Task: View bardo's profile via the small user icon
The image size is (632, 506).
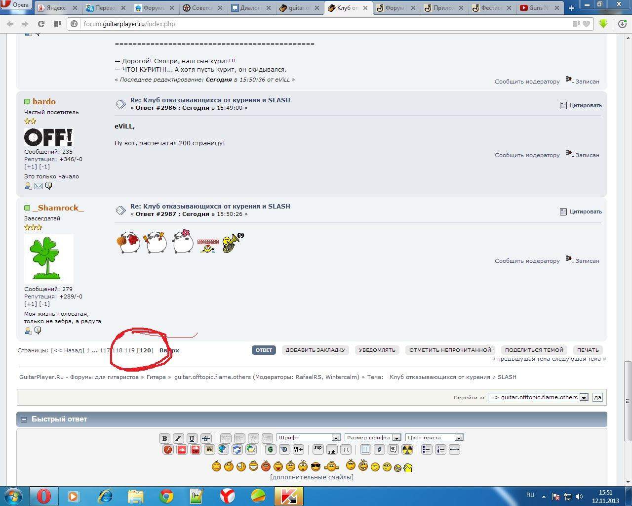Action: (28, 186)
